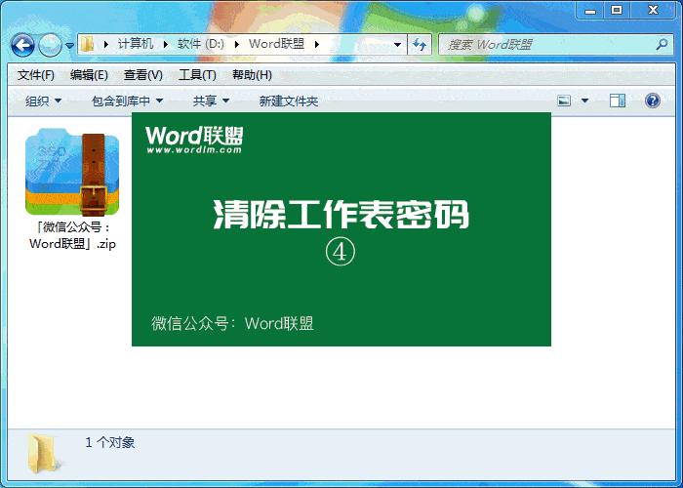Image resolution: width=683 pixels, height=488 pixels.
Task: Click the Forward navigation arrow
Action: [x=50, y=45]
